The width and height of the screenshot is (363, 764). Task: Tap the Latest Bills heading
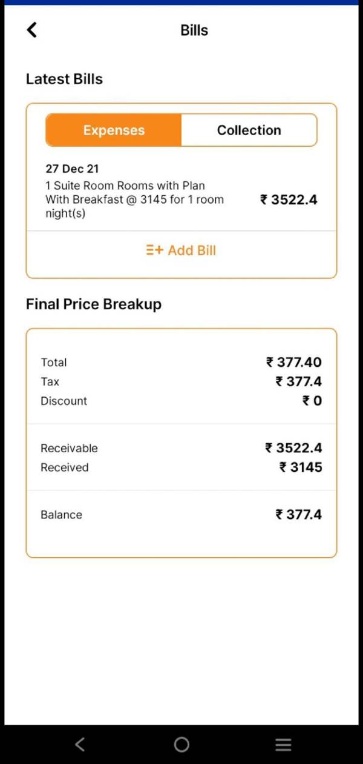64,79
